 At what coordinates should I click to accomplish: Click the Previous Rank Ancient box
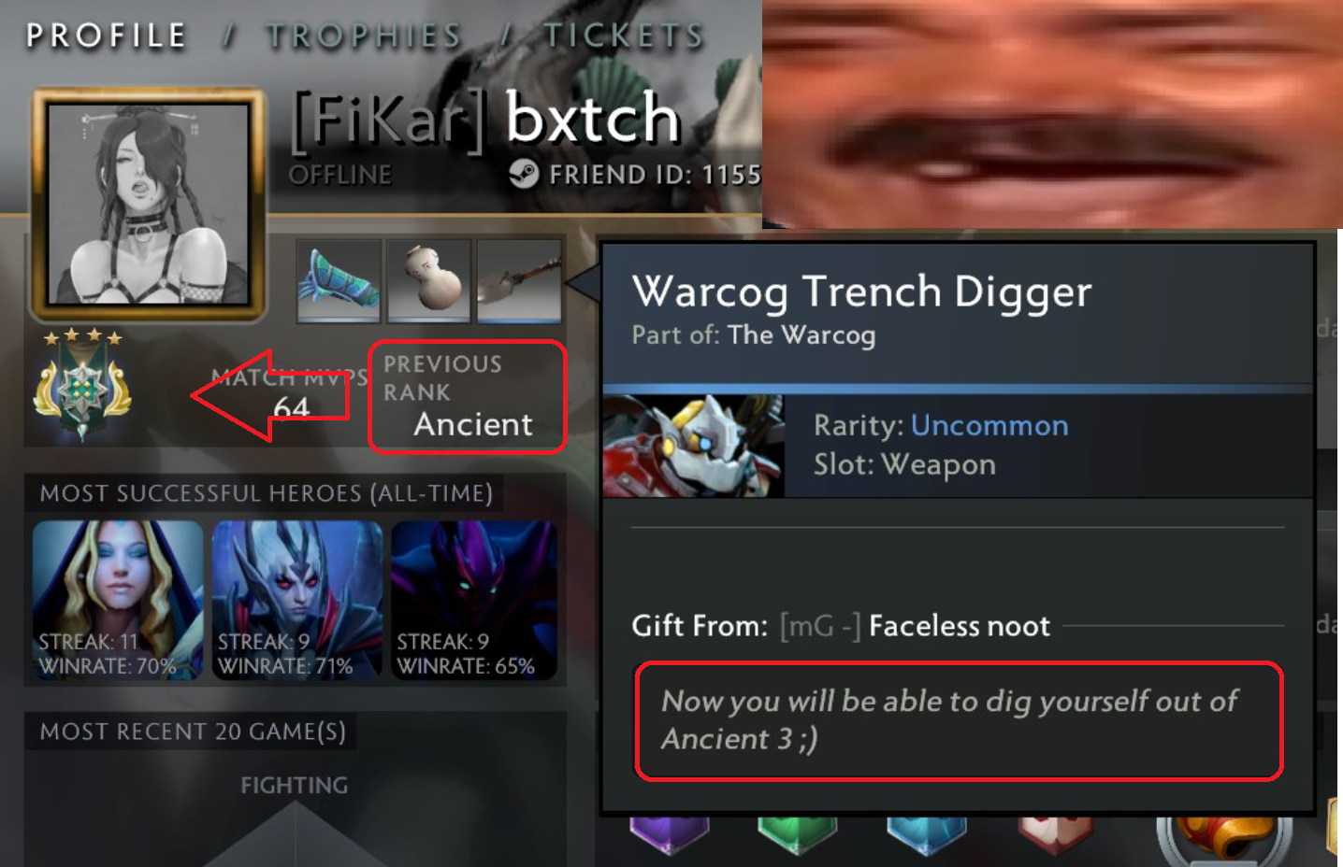[468, 397]
